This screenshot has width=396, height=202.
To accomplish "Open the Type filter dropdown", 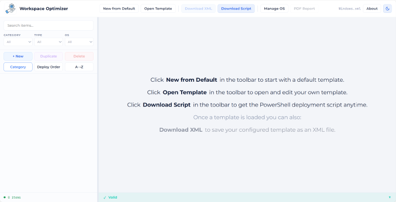I will pos(49,42).
